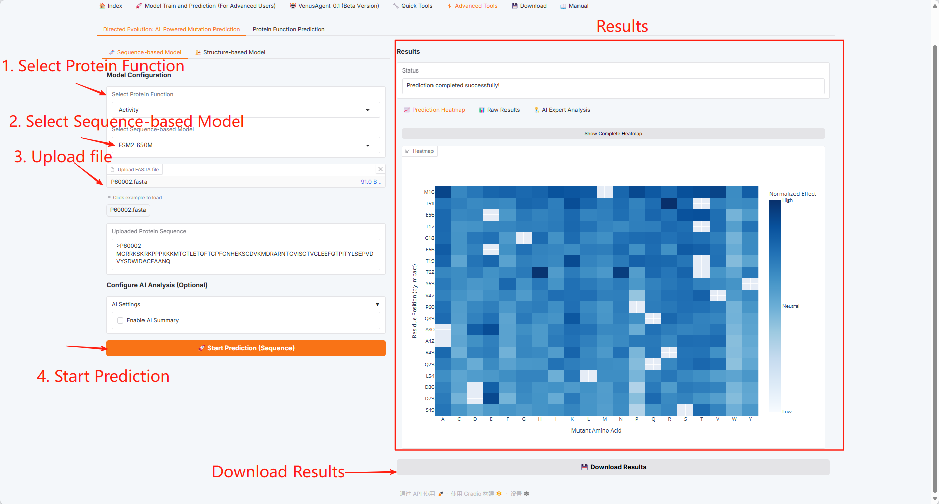Enable the AI Summary checkbox
The width and height of the screenshot is (939, 504).
pyautogui.click(x=120, y=320)
